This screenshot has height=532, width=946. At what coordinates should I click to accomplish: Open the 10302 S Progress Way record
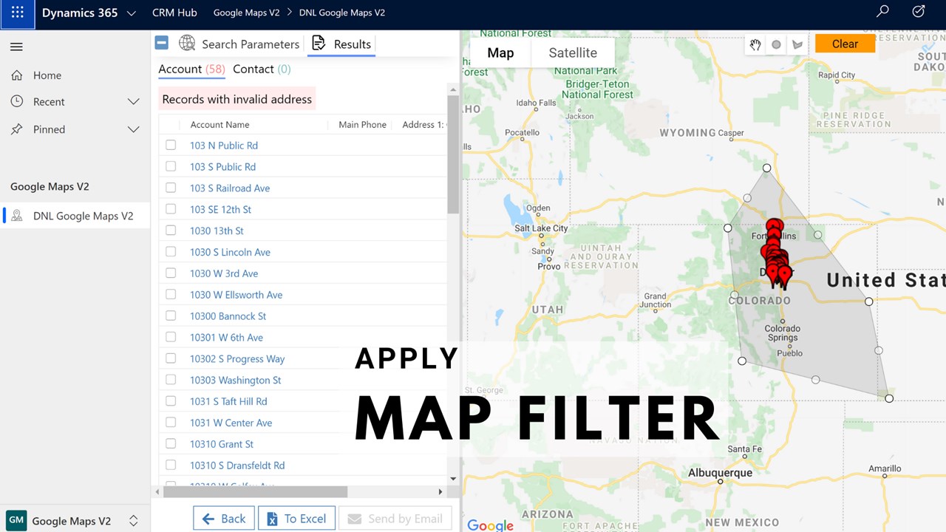[x=237, y=358]
